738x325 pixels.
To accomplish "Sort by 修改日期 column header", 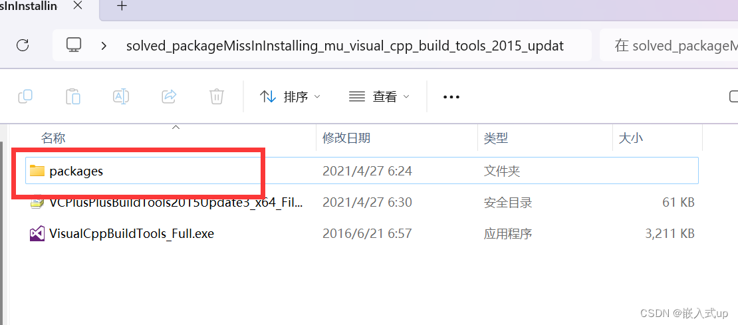I will (x=346, y=138).
